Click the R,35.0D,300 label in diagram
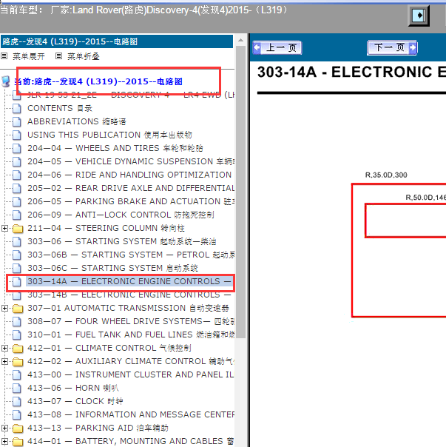Viewport: 446px width, 447px height. (386, 175)
